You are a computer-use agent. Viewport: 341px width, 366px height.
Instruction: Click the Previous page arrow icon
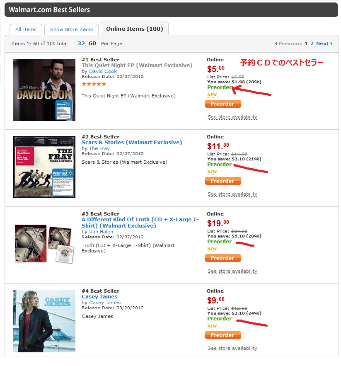[276, 44]
